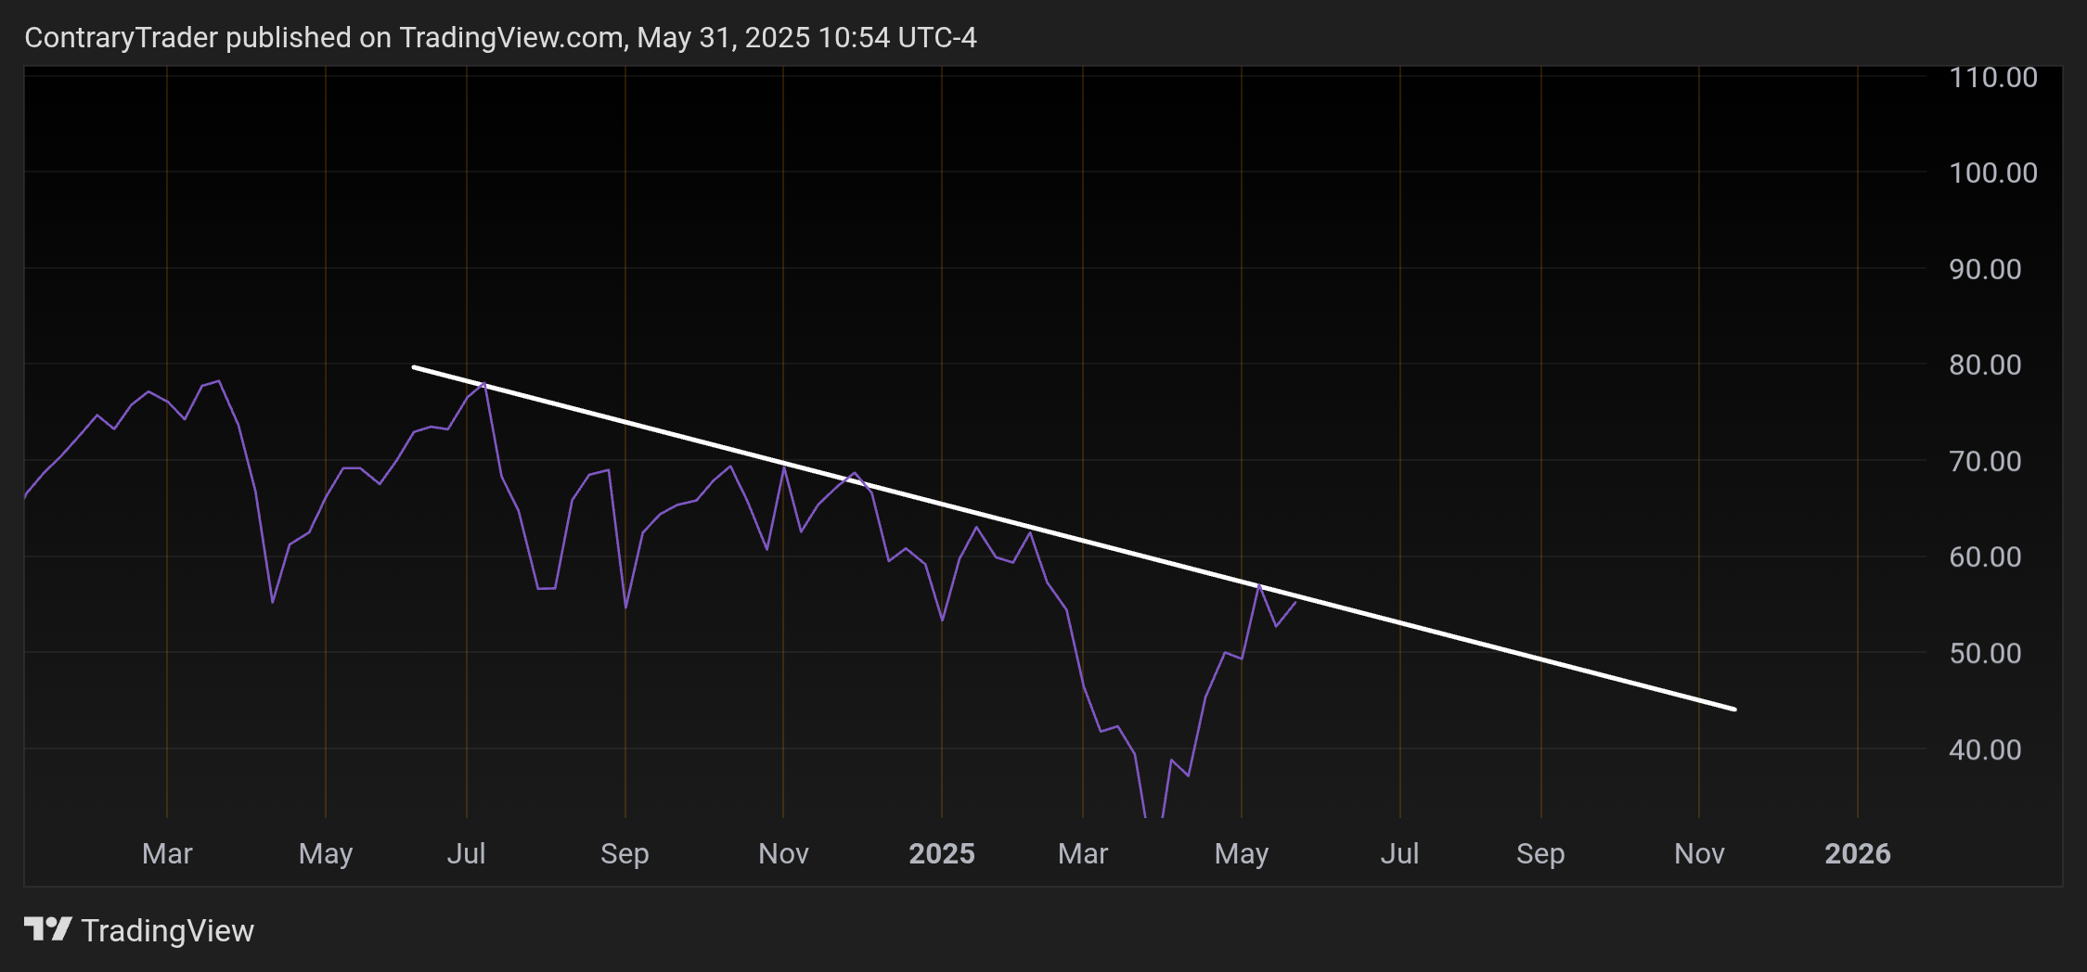The width and height of the screenshot is (2087, 972).
Task: Click the 70.00 price axis label
Action: point(1985,461)
